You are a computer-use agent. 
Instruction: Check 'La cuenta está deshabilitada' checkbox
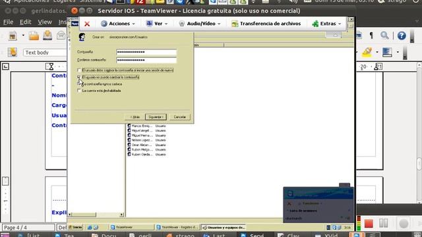click(79, 91)
